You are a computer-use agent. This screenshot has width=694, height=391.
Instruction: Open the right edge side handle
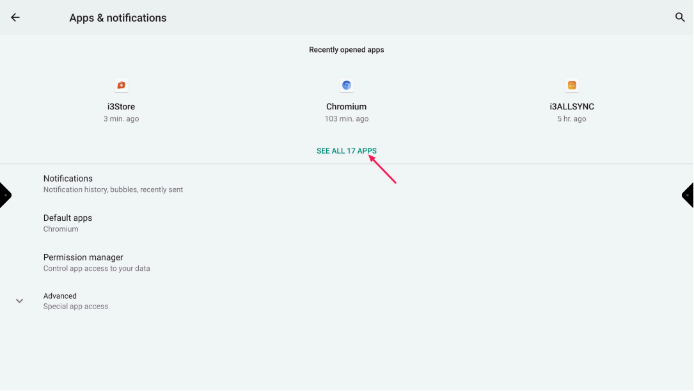(688, 195)
